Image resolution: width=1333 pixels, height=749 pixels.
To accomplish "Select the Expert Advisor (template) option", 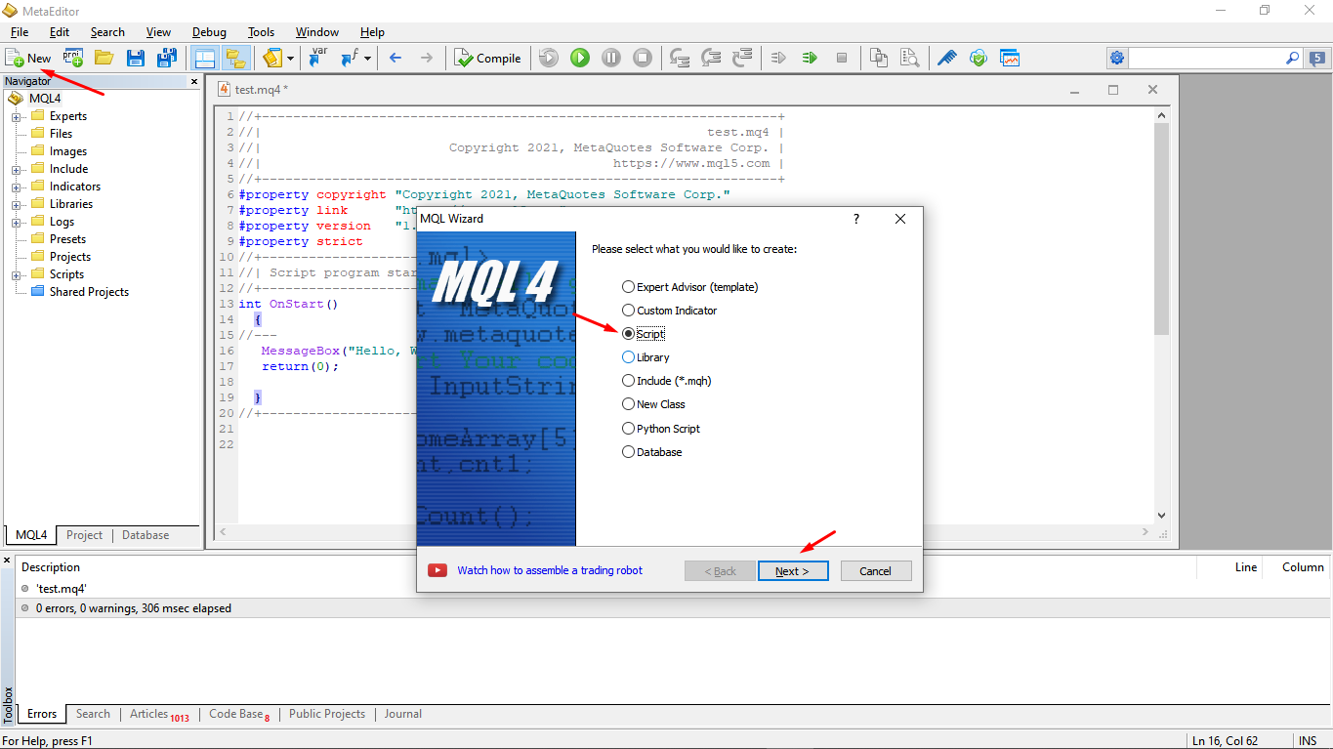I will click(629, 287).
